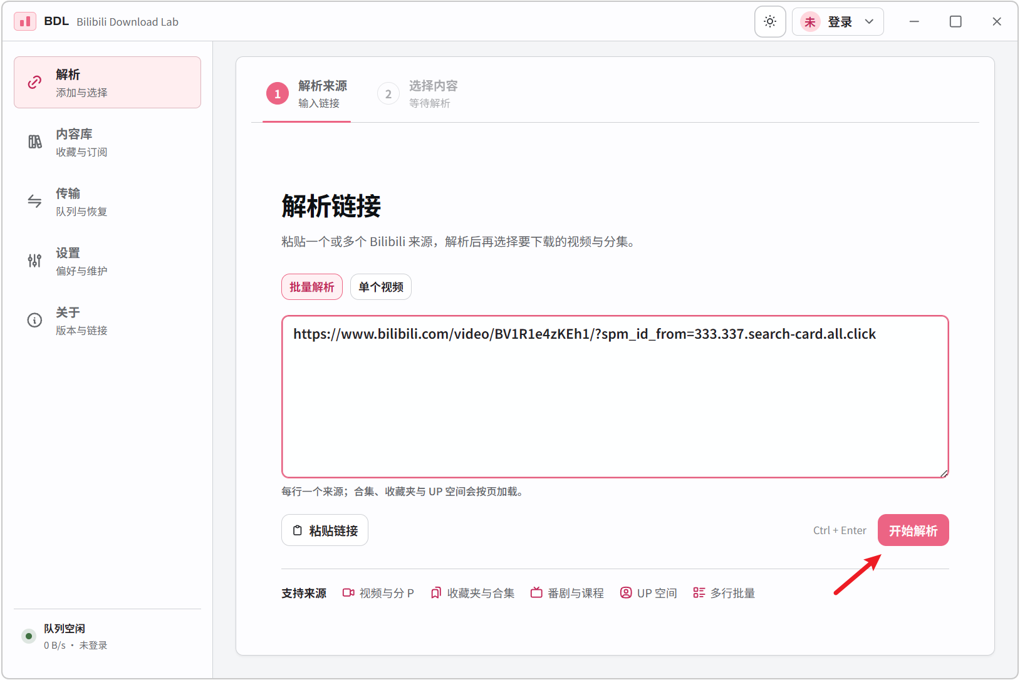This screenshot has height=680, width=1020.
Task: Click the 多行批量 source label
Action: [732, 593]
